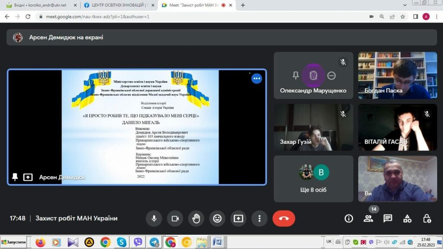Click the Запустити start button
This screenshot has height=249, width=443.
tap(13, 242)
